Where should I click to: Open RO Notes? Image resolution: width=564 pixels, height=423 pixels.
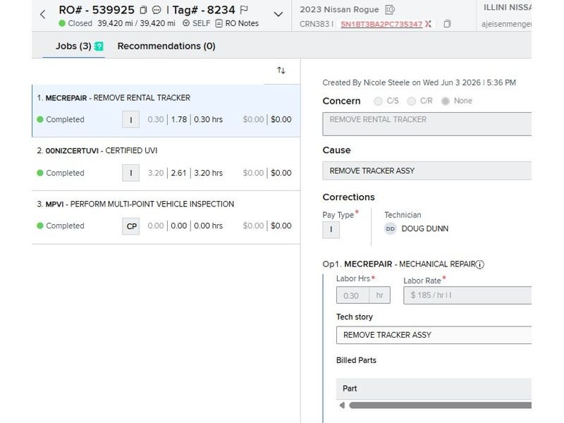(x=237, y=23)
